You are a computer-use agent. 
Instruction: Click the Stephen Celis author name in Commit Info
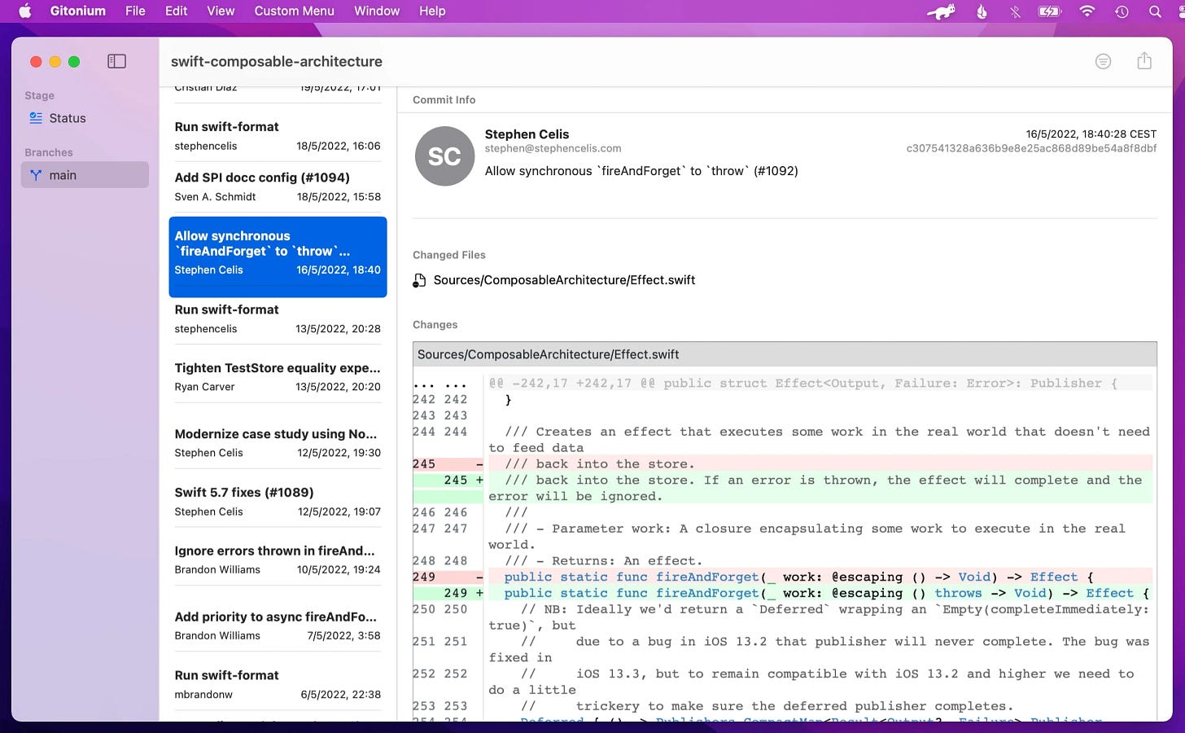[527, 134]
